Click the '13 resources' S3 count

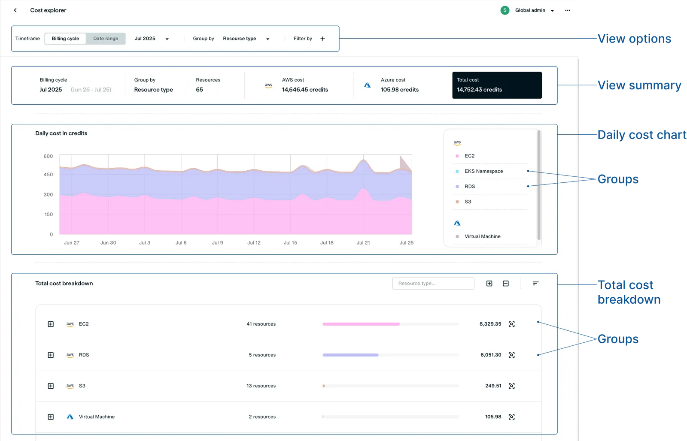point(261,386)
